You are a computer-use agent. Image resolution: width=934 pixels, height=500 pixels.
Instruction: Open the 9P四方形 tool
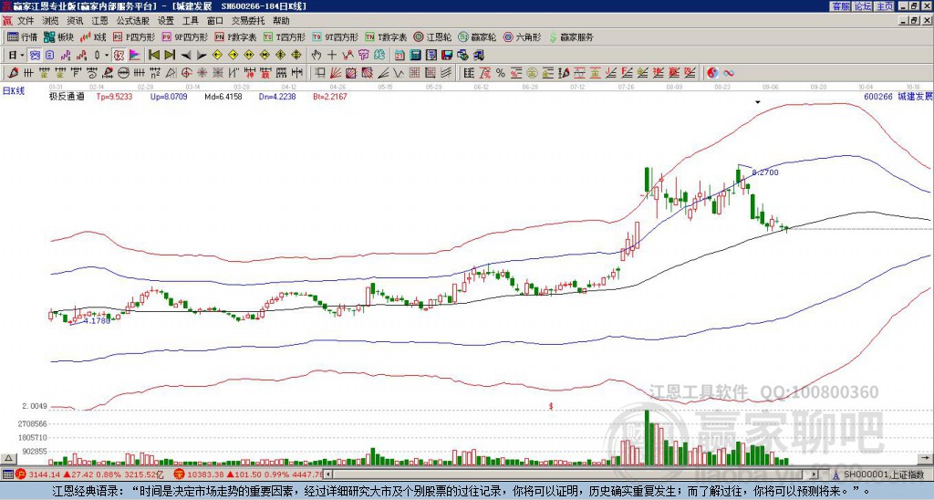click(184, 36)
